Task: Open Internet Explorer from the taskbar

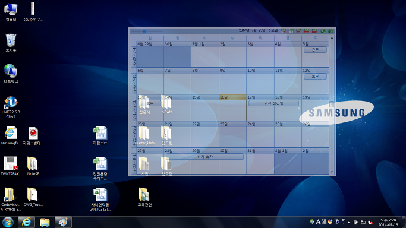Action: point(26,222)
